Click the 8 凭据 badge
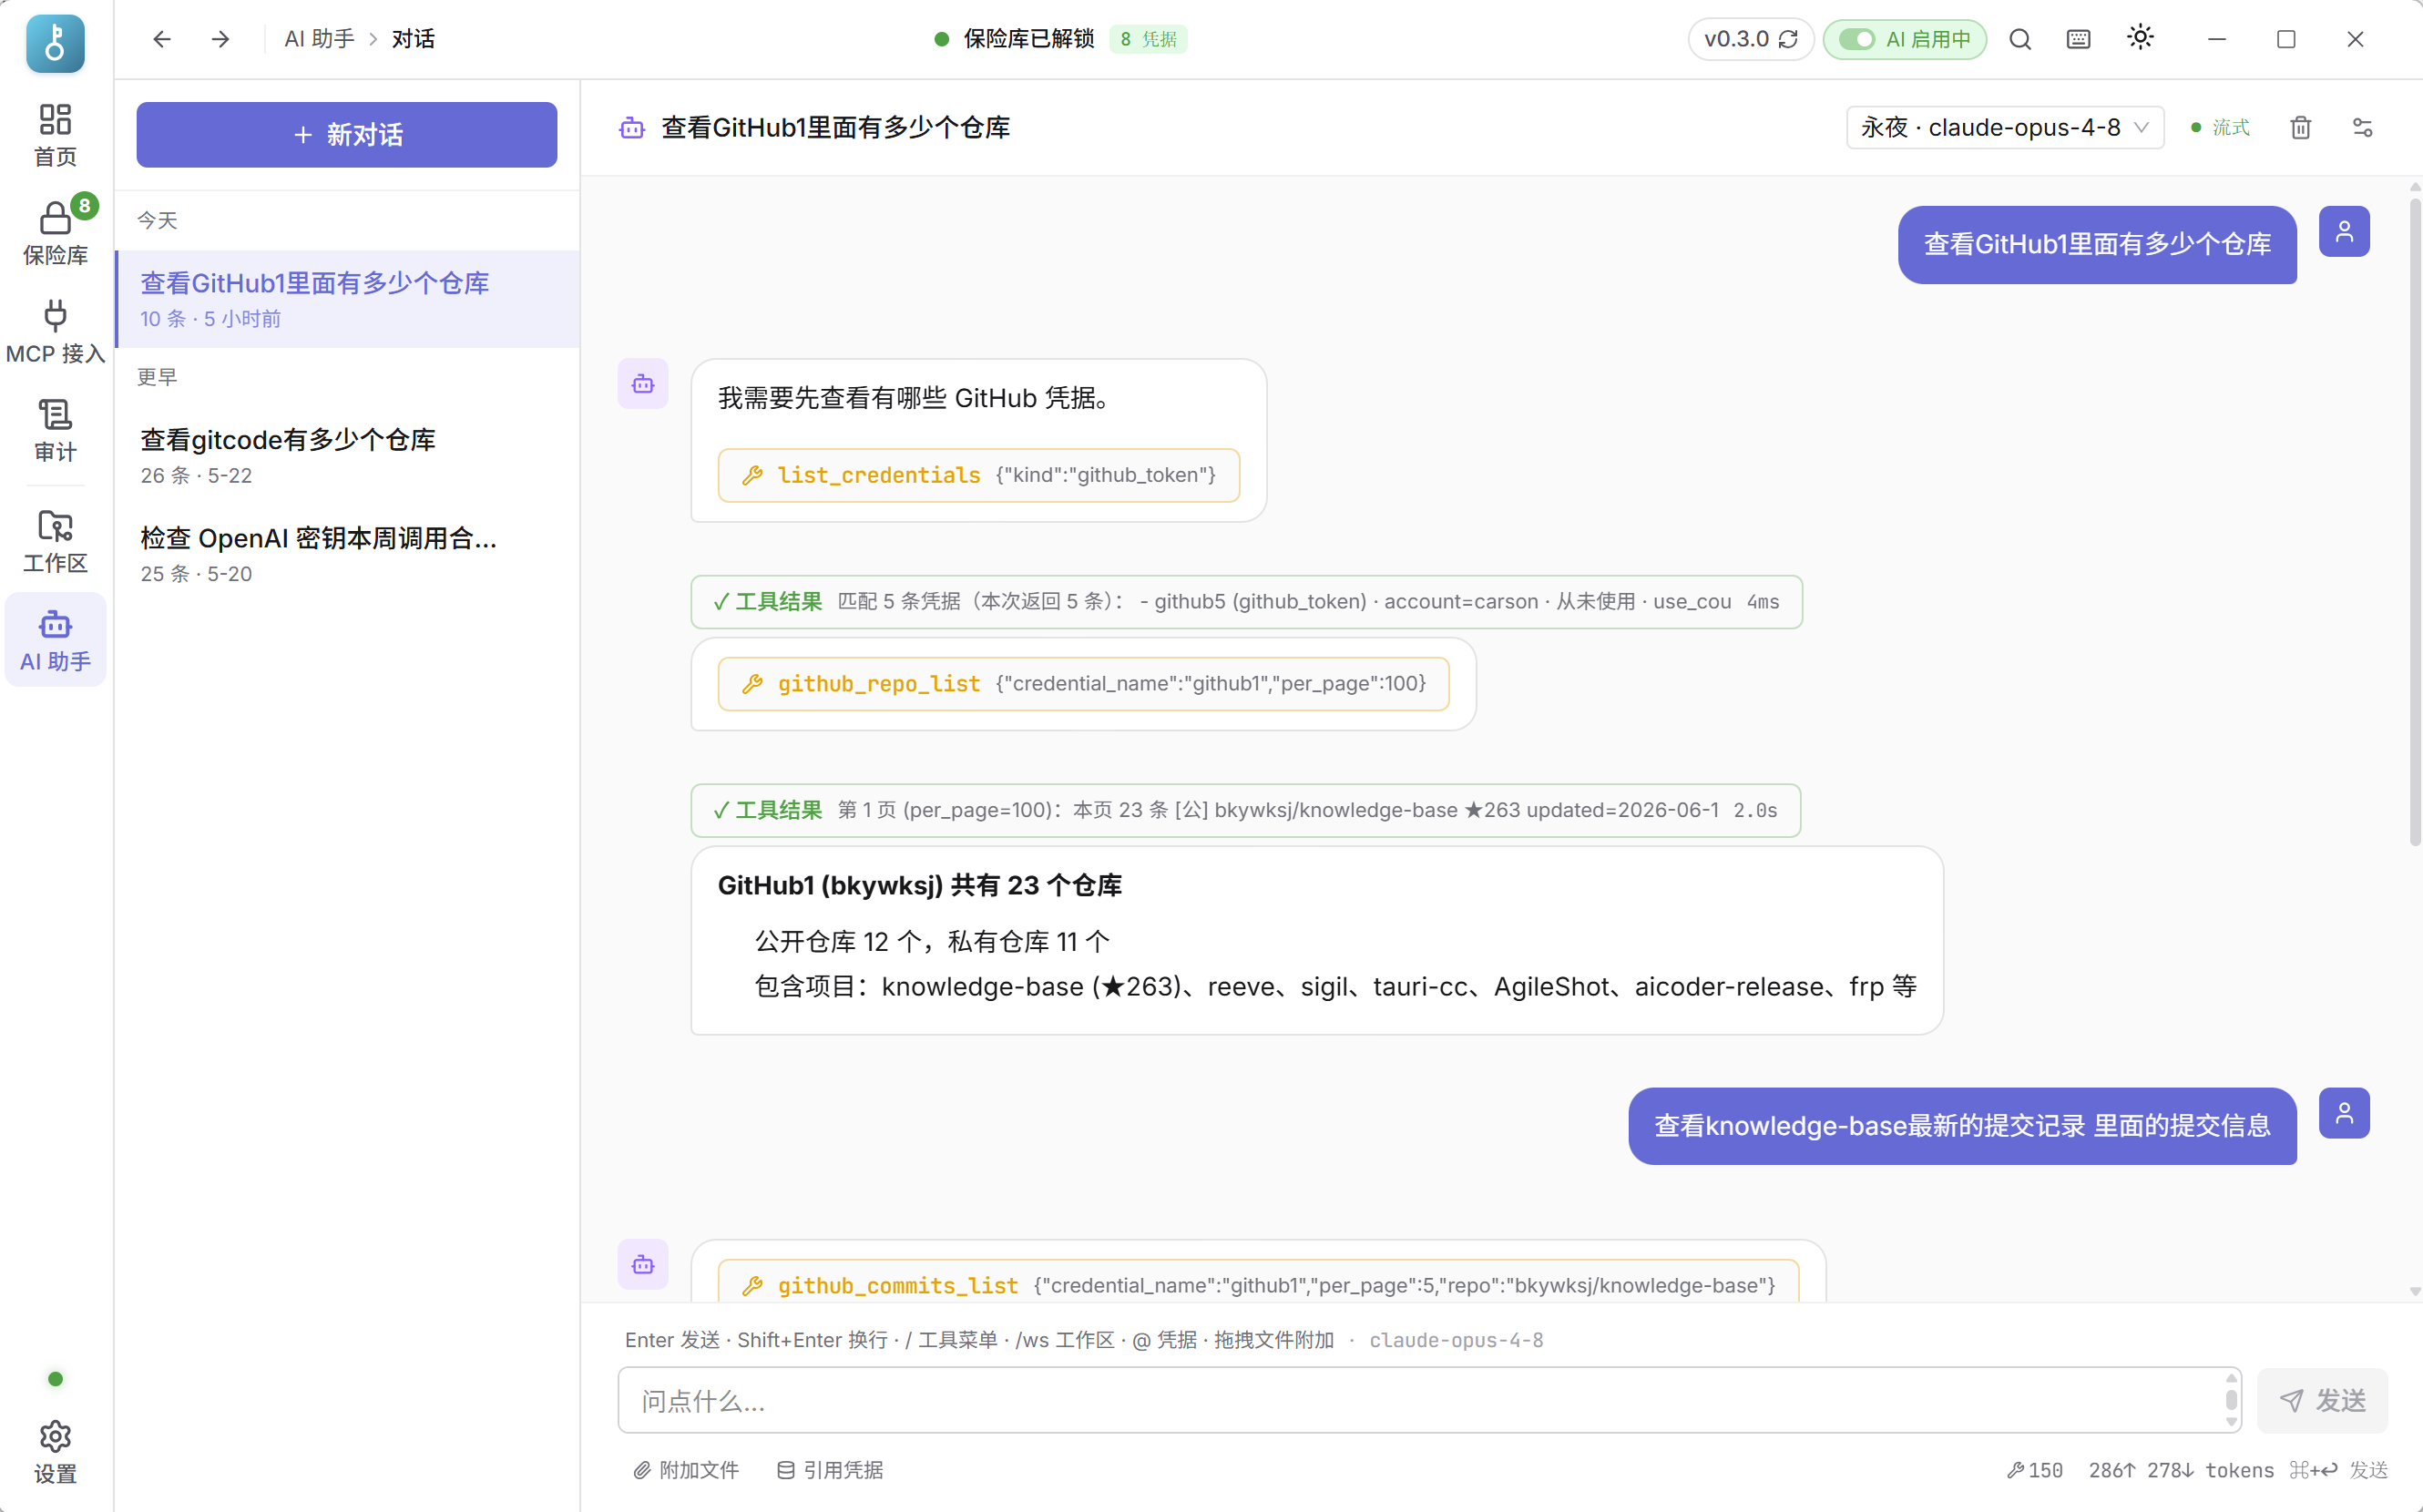This screenshot has height=1512, width=2423. click(x=1148, y=39)
